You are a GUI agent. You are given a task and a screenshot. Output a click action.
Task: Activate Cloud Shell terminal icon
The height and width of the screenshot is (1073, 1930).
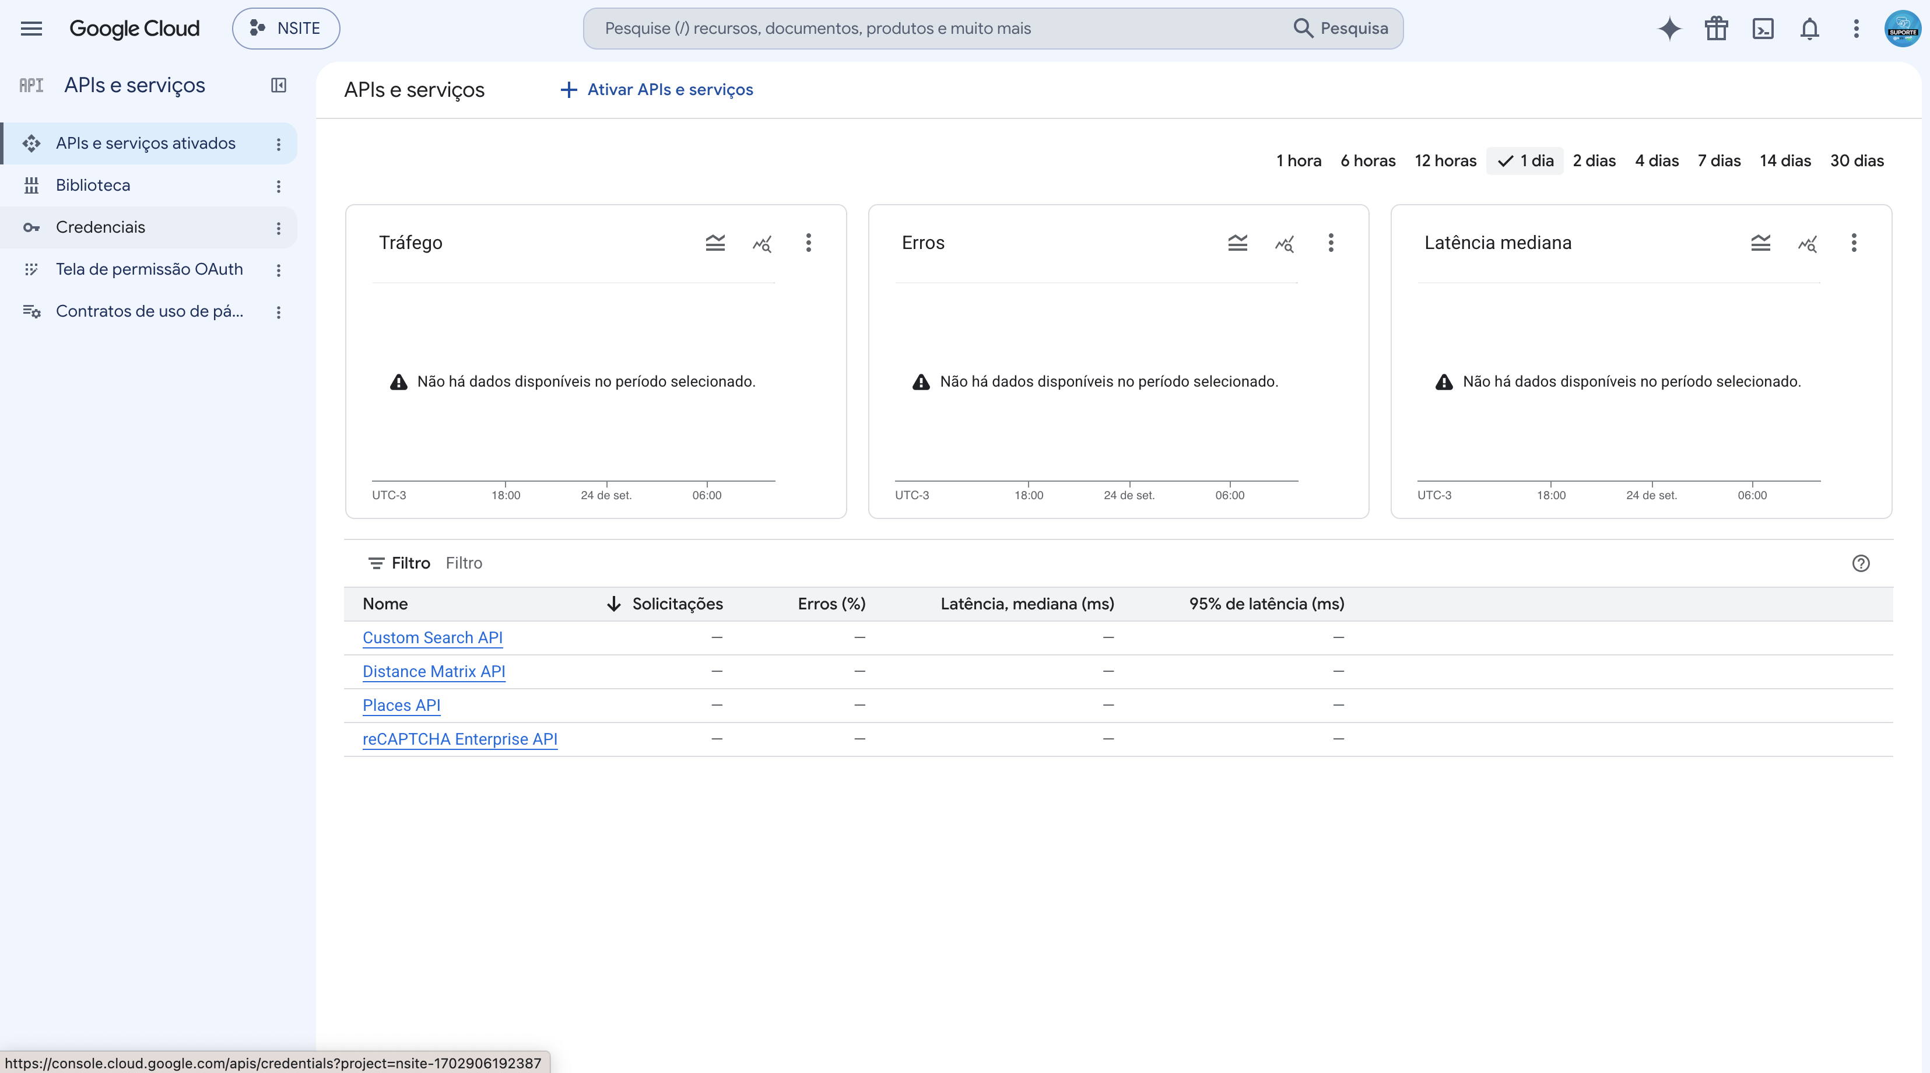tap(1763, 29)
